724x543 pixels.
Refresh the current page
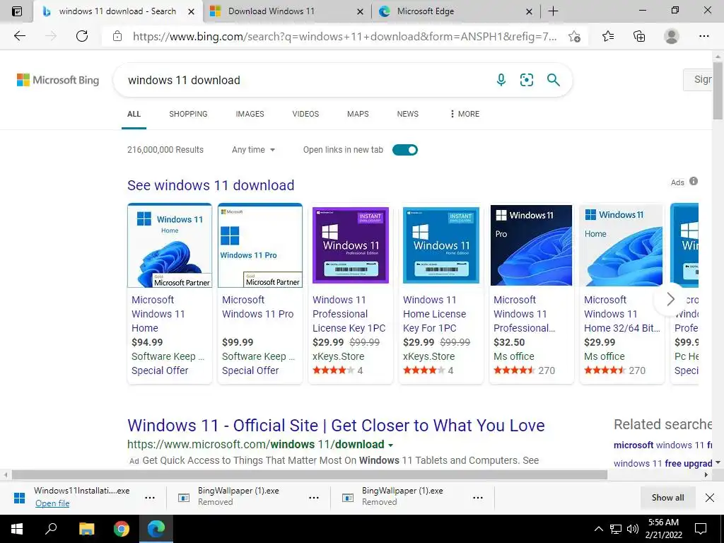pos(82,36)
